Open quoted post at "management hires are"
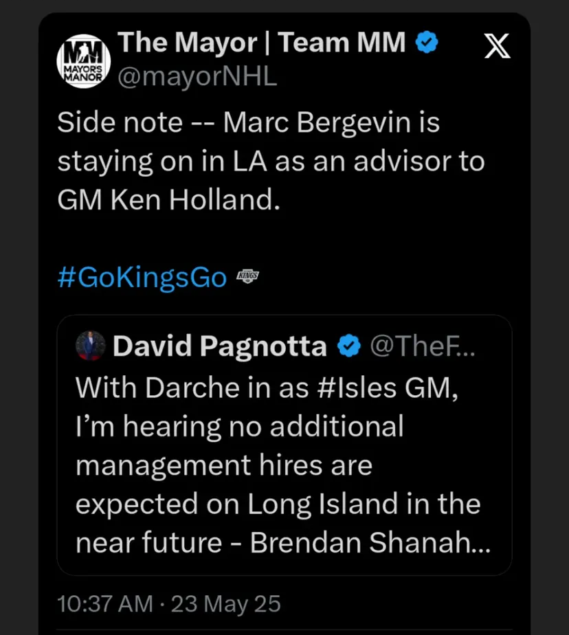 (x=223, y=465)
